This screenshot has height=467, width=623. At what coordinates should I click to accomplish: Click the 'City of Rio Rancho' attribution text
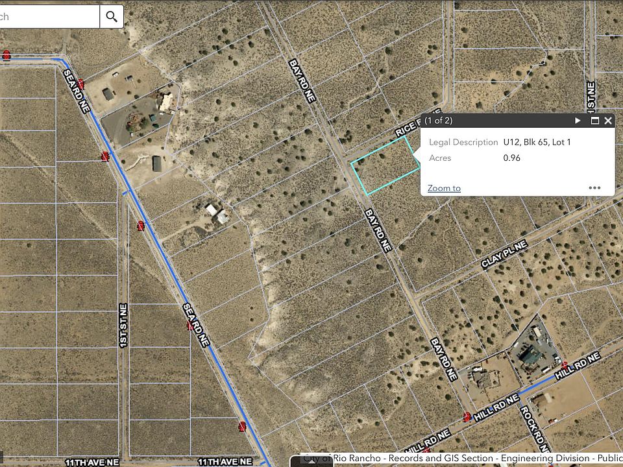[342, 459]
